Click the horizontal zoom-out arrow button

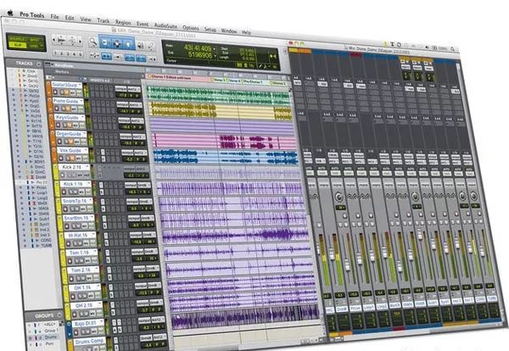pos(54,40)
